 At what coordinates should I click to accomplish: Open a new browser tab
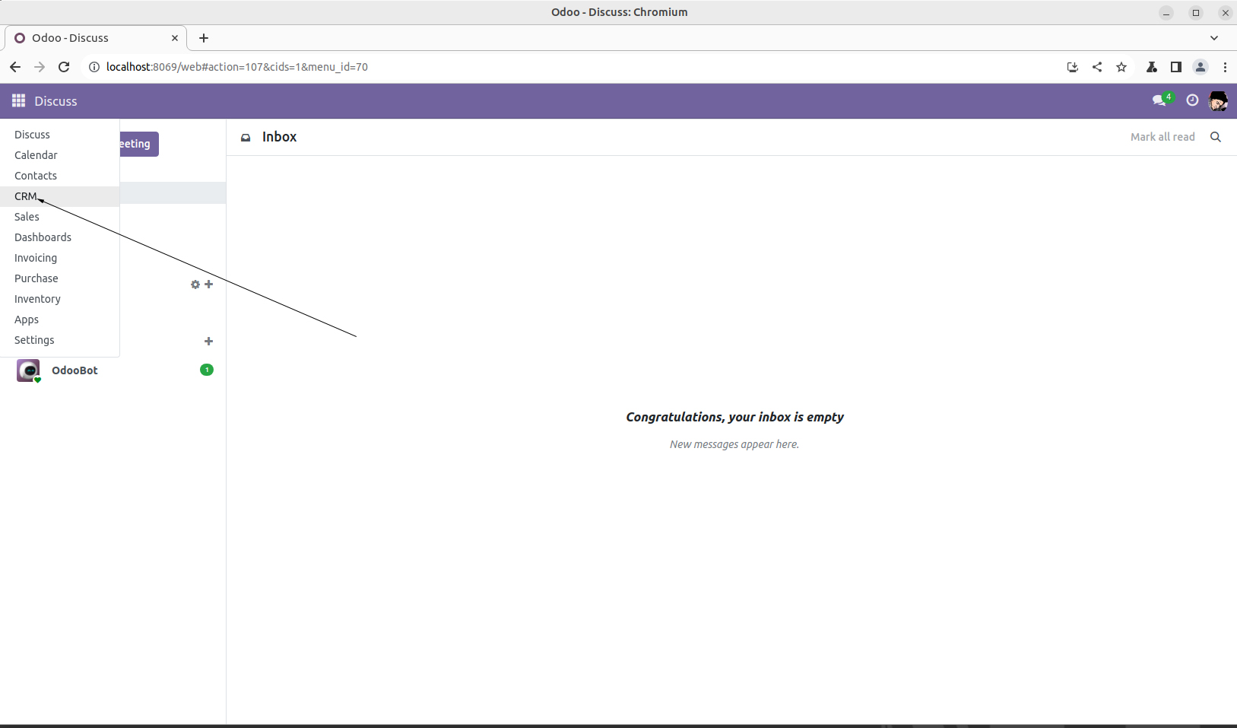click(x=204, y=38)
